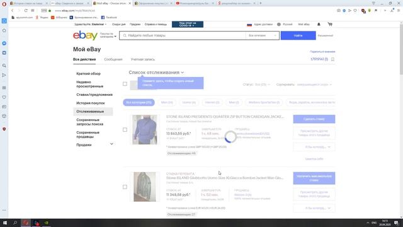Open eBay notifications bell
Viewport: 403px width, 227px height.
(319, 24)
